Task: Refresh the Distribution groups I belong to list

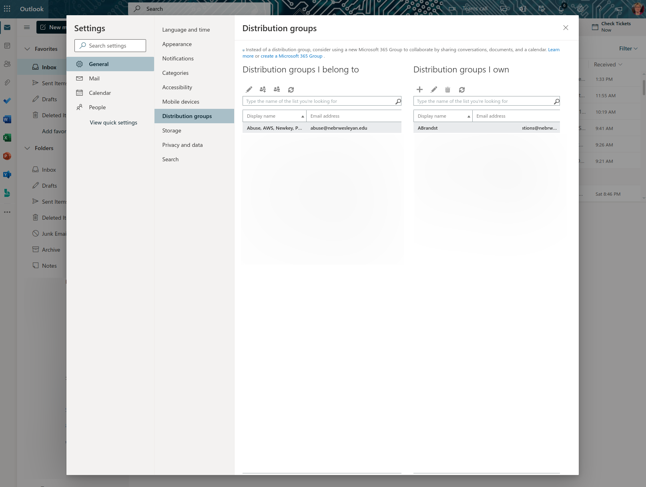Action: pyautogui.click(x=291, y=90)
